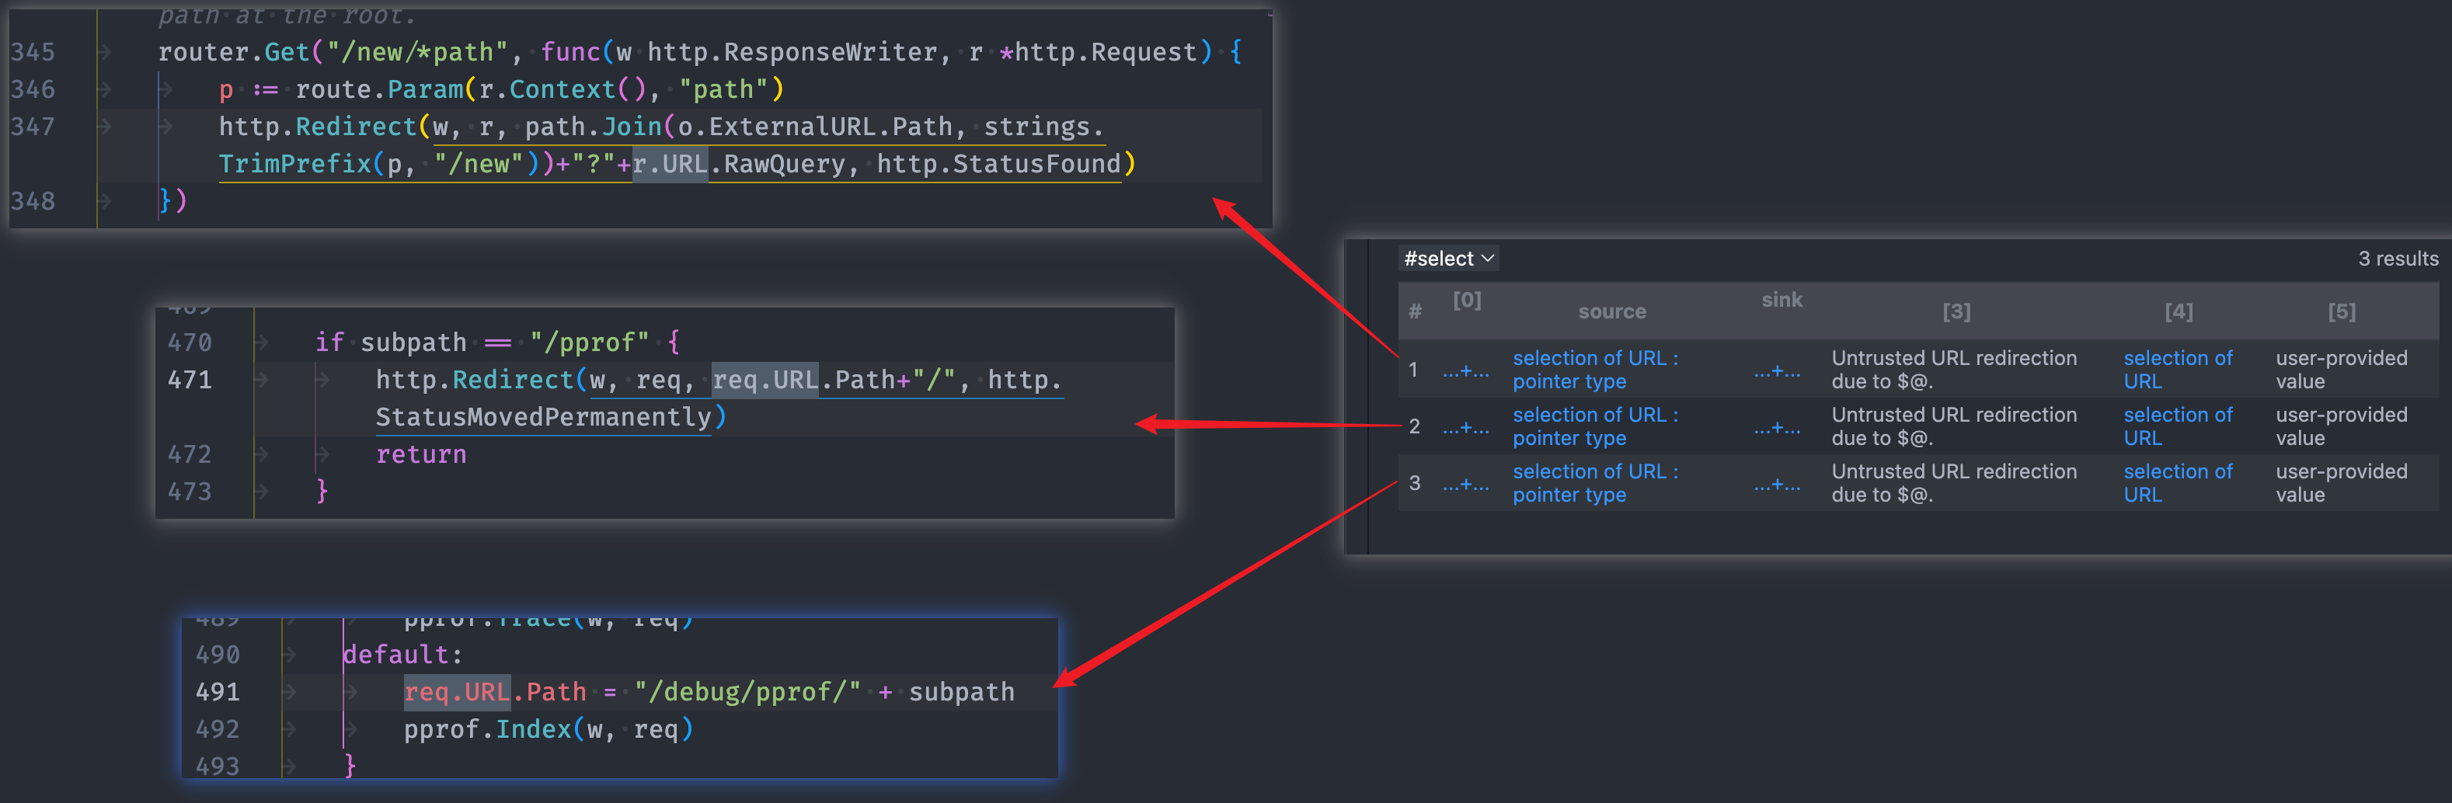Screen dimensions: 2452x803
Task: Sort results by the 'source' column header
Action: click(1611, 311)
